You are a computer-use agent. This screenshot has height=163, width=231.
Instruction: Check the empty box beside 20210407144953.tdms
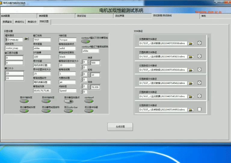tap(199, 109)
